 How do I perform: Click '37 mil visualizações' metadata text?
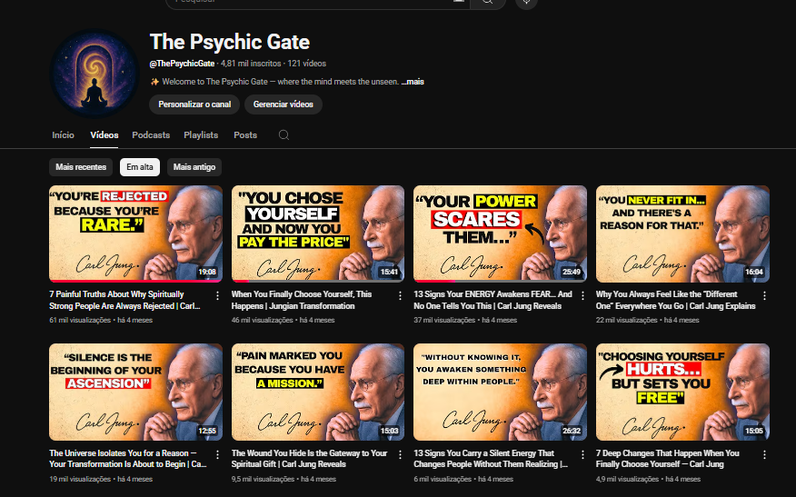pos(444,321)
